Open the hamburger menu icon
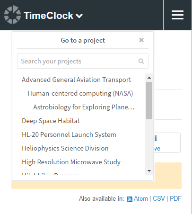Image resolution: width=192 pixels, height=214 pixels. point(177,15)
